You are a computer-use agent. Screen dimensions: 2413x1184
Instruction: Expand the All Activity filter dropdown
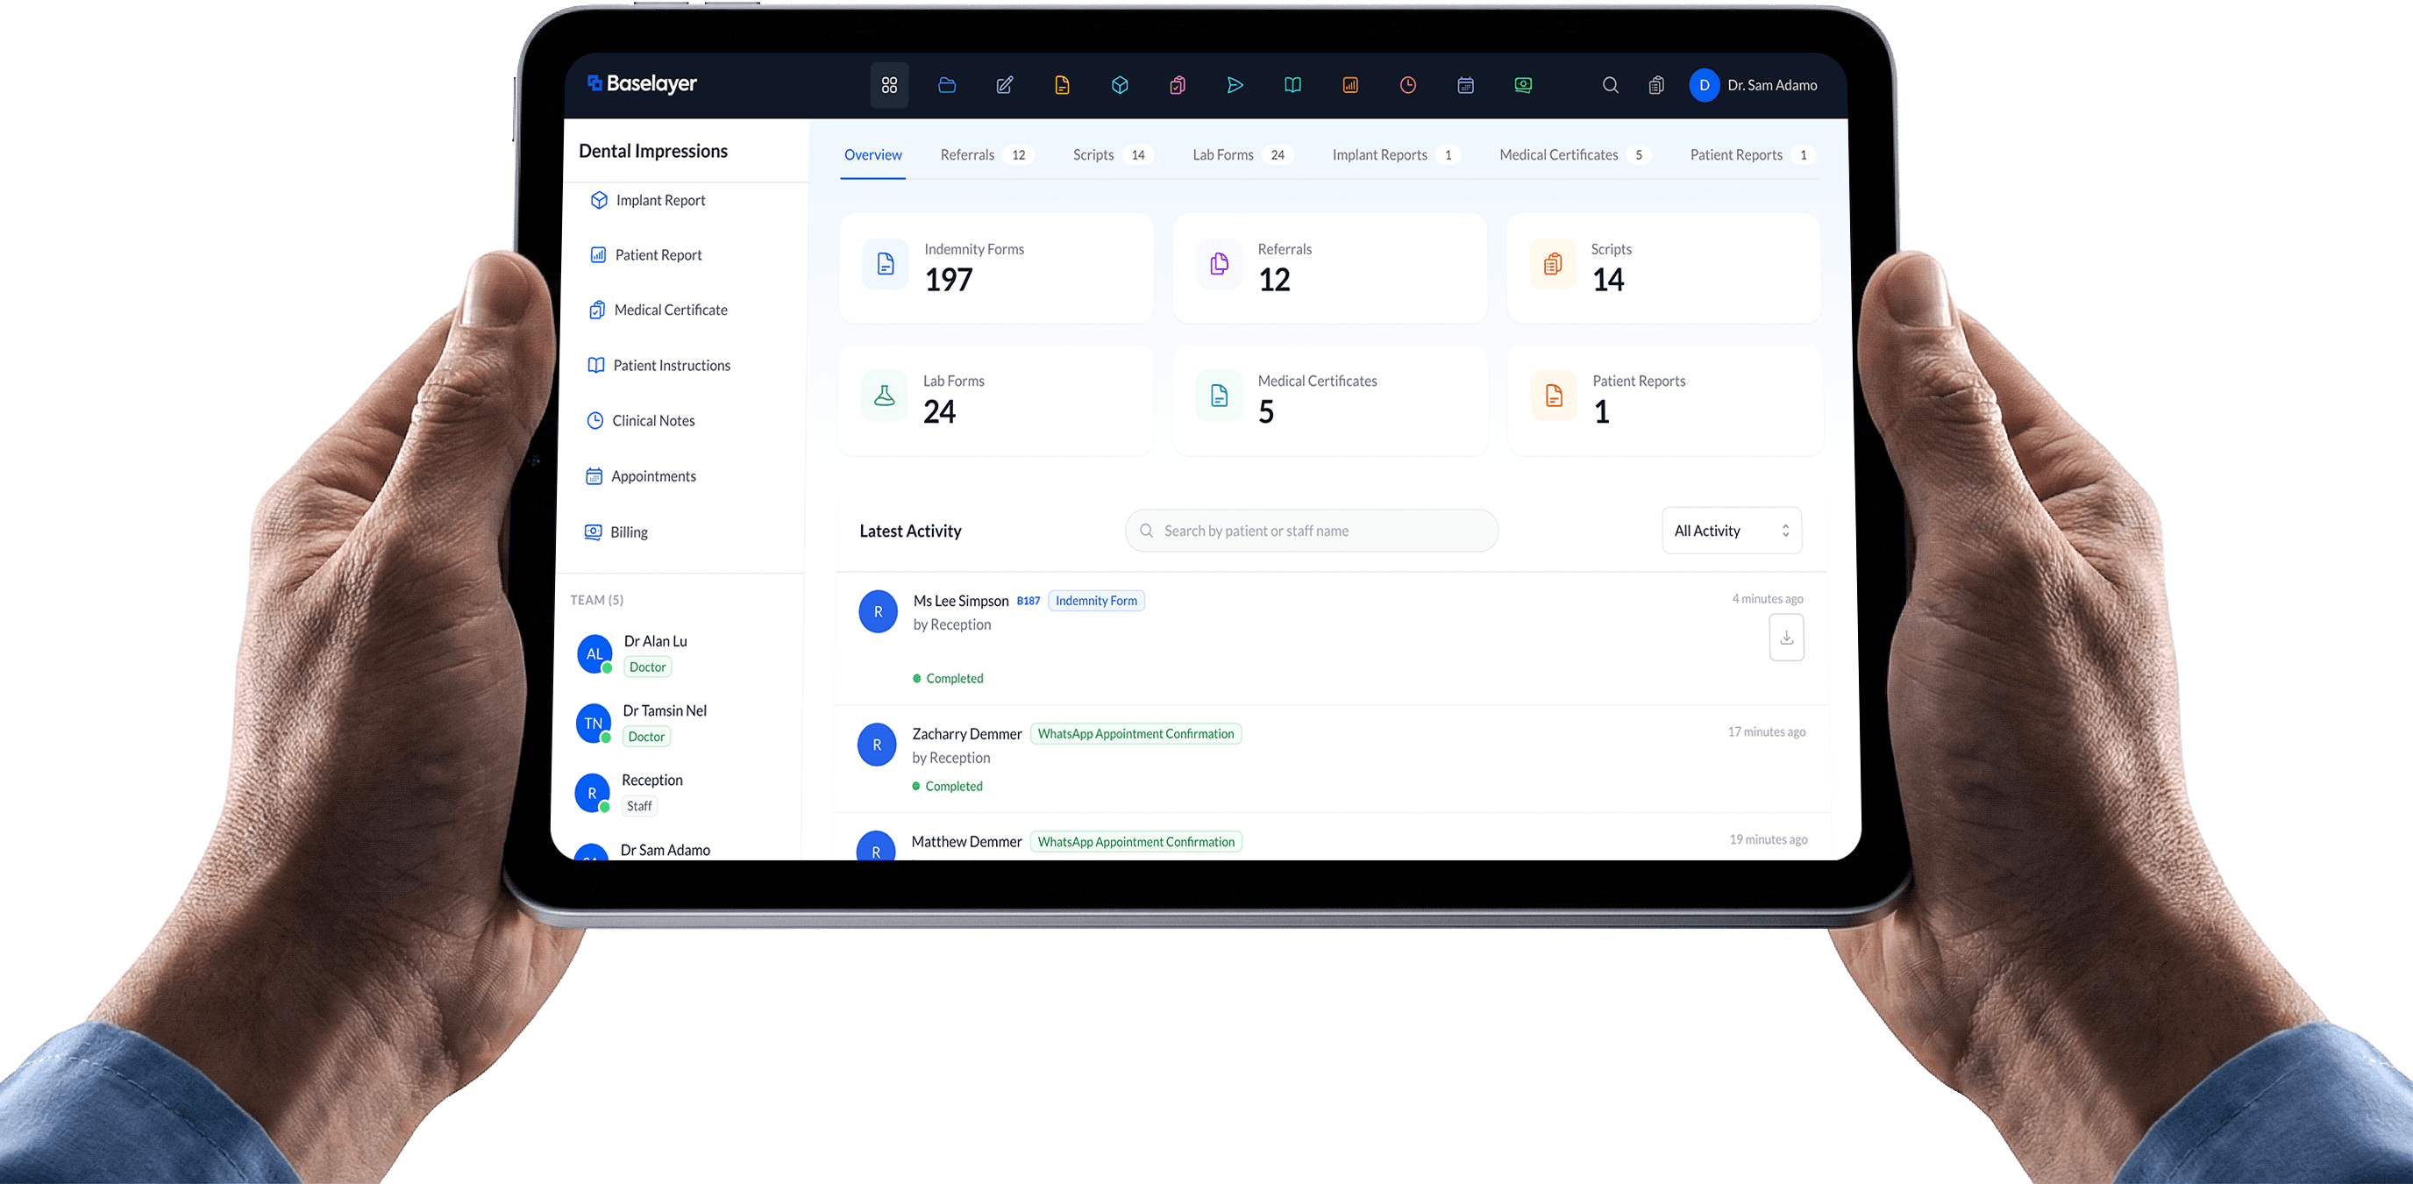1731,531
